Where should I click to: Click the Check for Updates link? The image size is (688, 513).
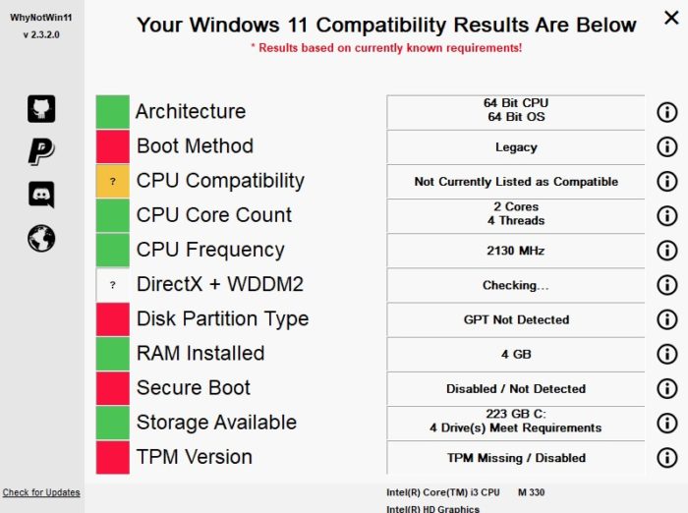pyautogui.click(x=41, y=492)
